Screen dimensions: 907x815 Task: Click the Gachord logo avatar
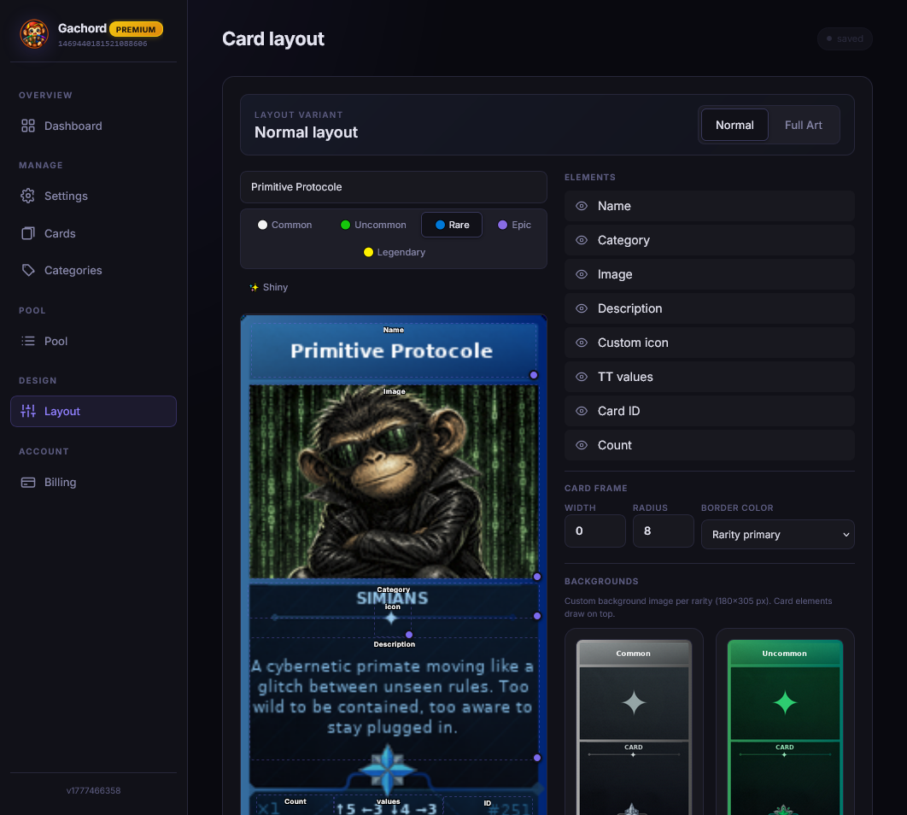pos(33,33)
